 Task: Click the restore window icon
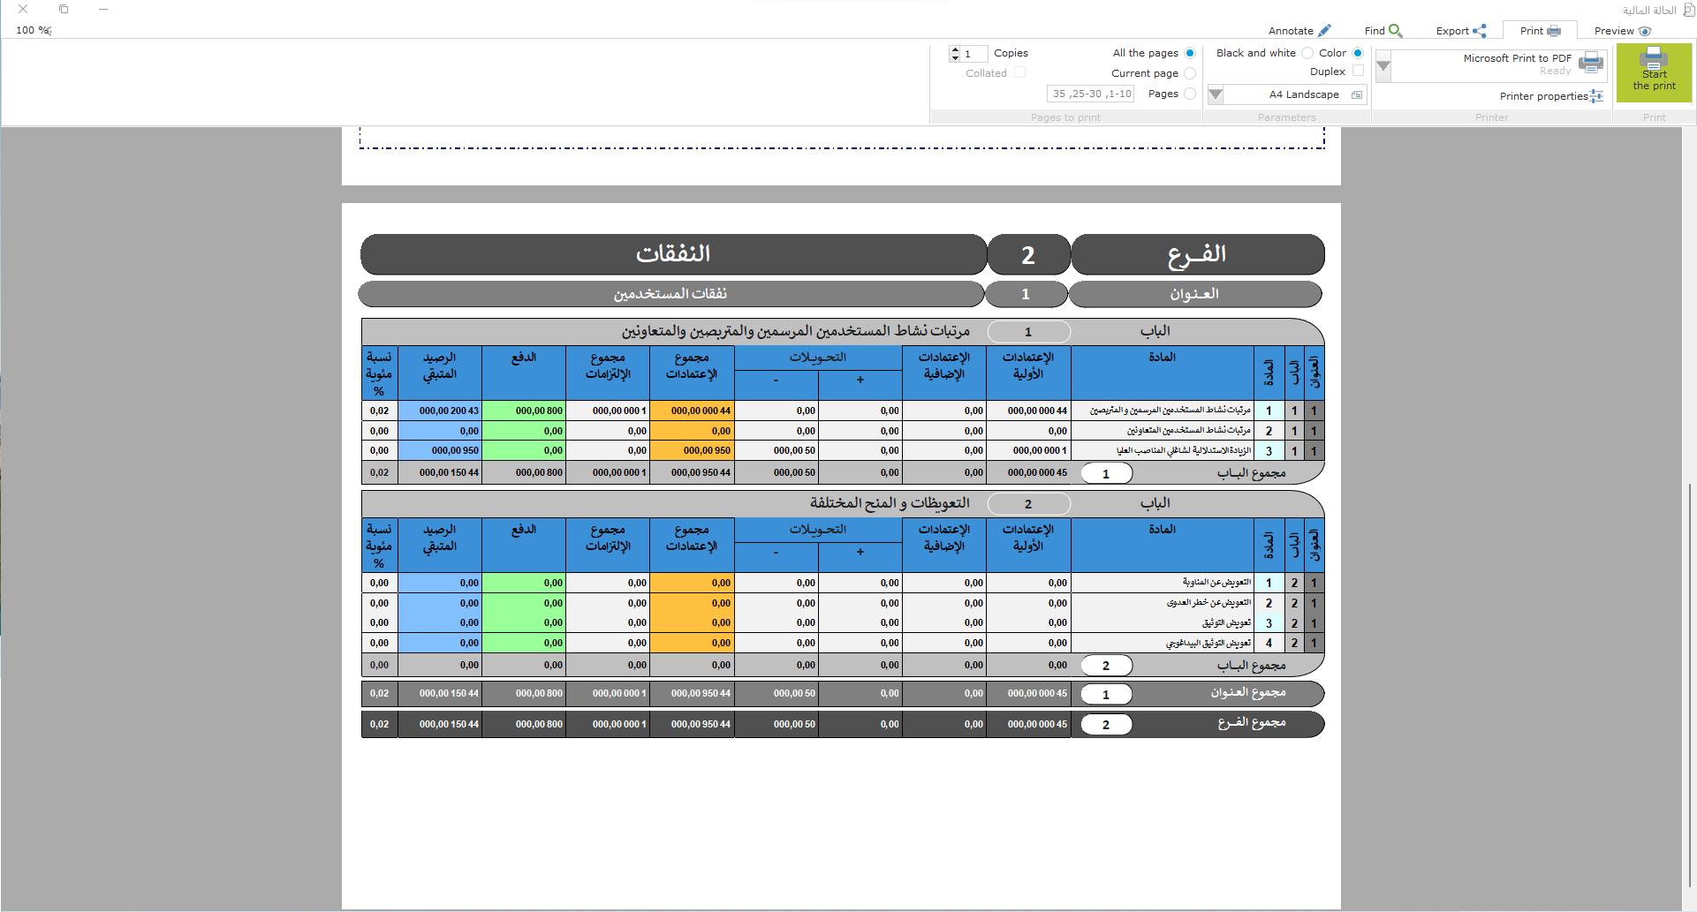pyautogui.click(x=64, y=9)
